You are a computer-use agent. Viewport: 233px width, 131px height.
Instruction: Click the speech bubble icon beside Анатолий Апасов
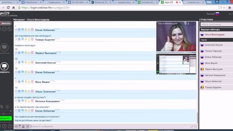tap(23, 62)
